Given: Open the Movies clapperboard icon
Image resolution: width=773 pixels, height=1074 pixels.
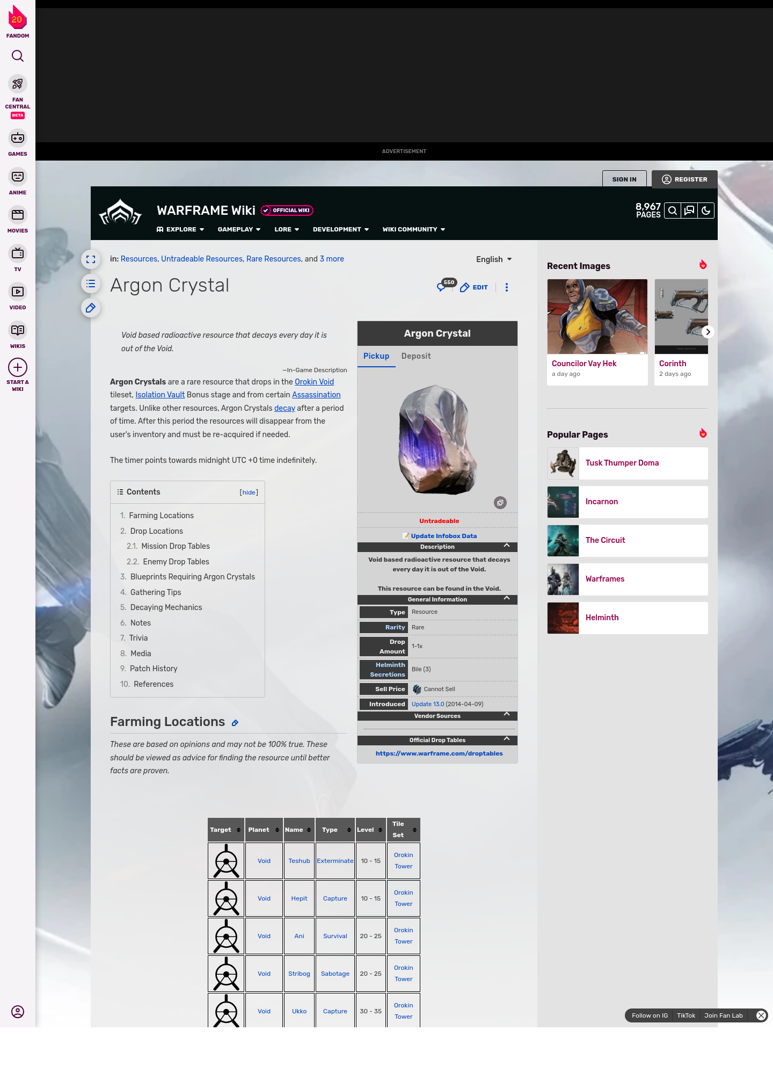Looking at the screenshot, I should coord(18,215).
